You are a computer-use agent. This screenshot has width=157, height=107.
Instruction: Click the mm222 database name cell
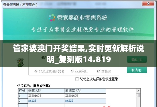click(85, 101)
